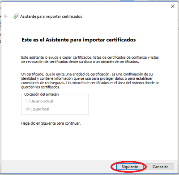
Task: Click the 'Ubicación del almacén' group label
Action: (42, 94)
